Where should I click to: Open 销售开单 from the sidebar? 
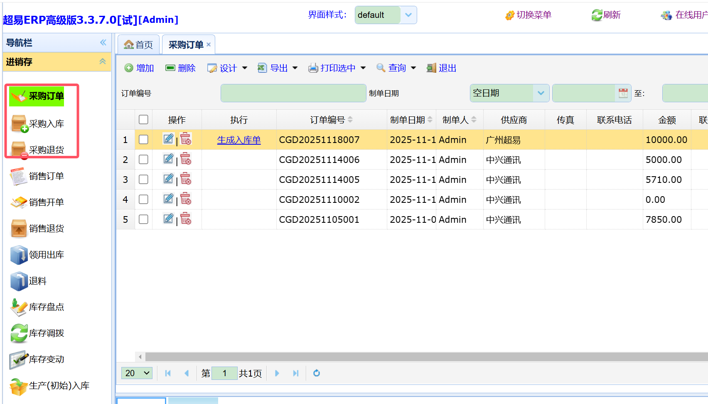coord(46,202)
